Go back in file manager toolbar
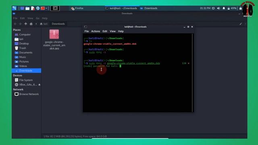The width and height of the screenshot is (258, 145). tap(15, 24)
